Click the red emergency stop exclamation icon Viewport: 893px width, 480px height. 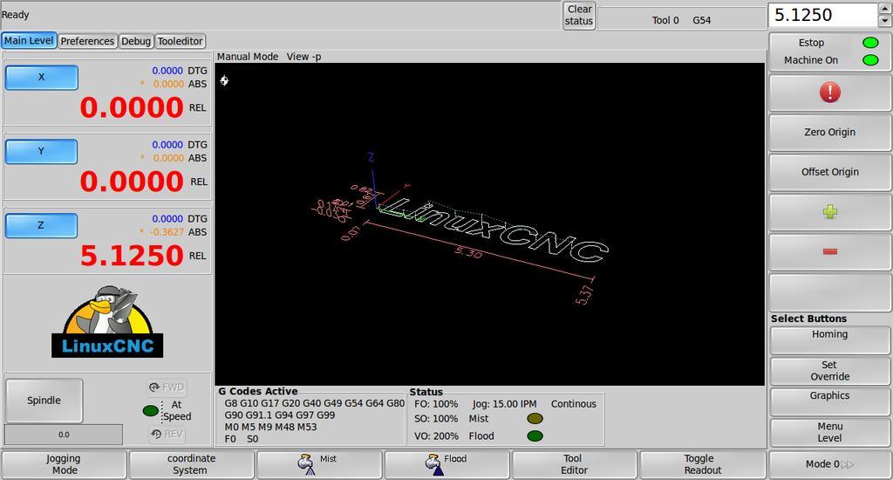(830, 93)
